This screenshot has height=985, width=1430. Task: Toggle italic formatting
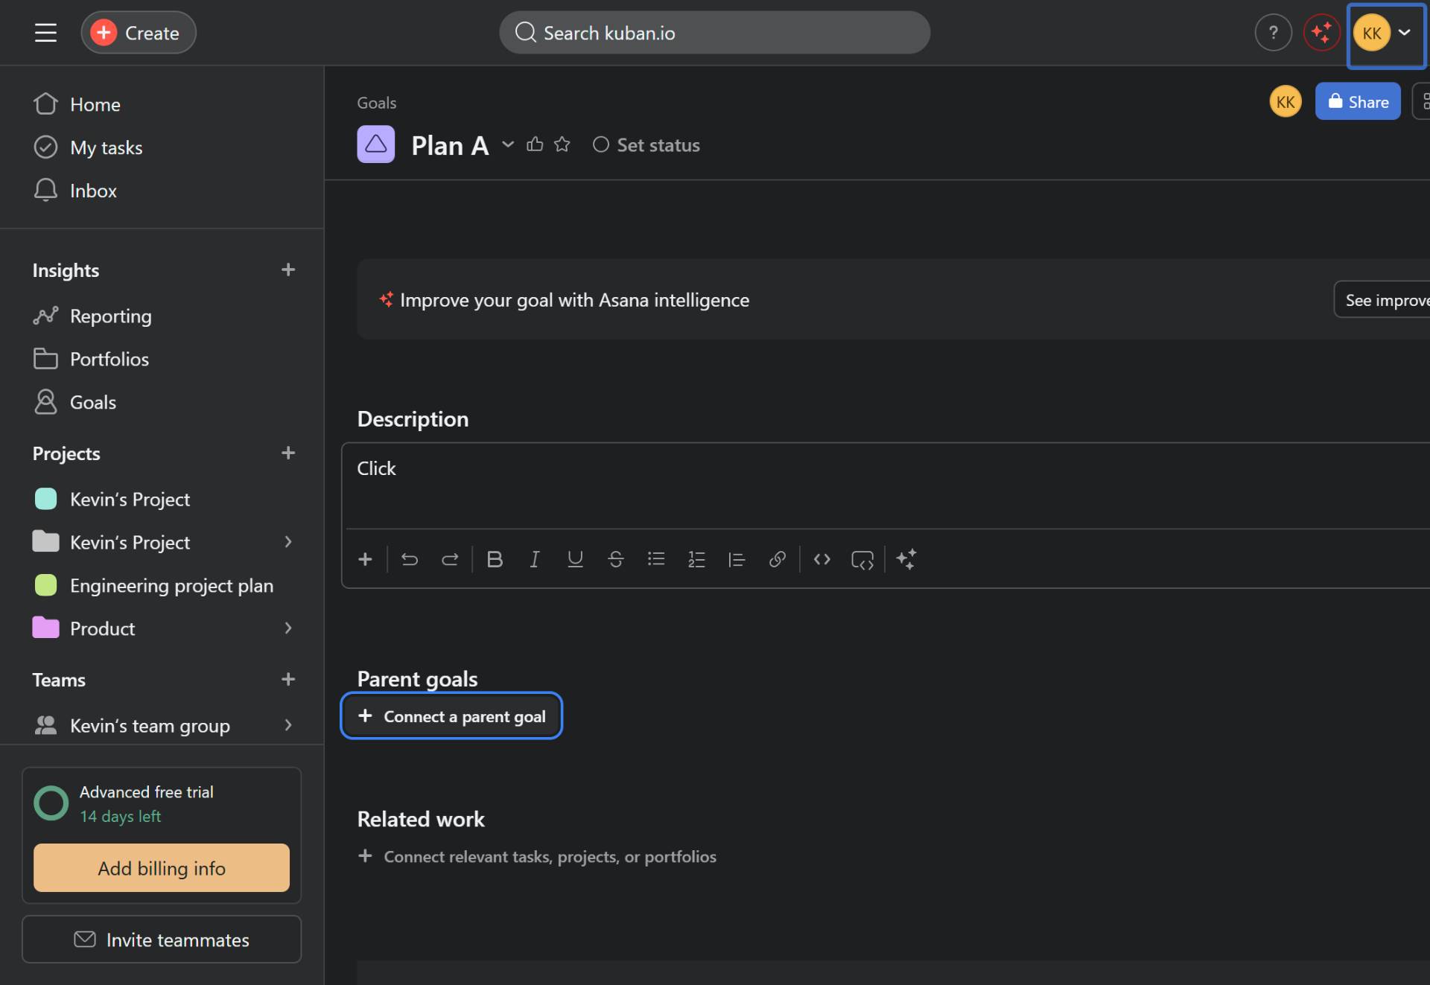535,559
